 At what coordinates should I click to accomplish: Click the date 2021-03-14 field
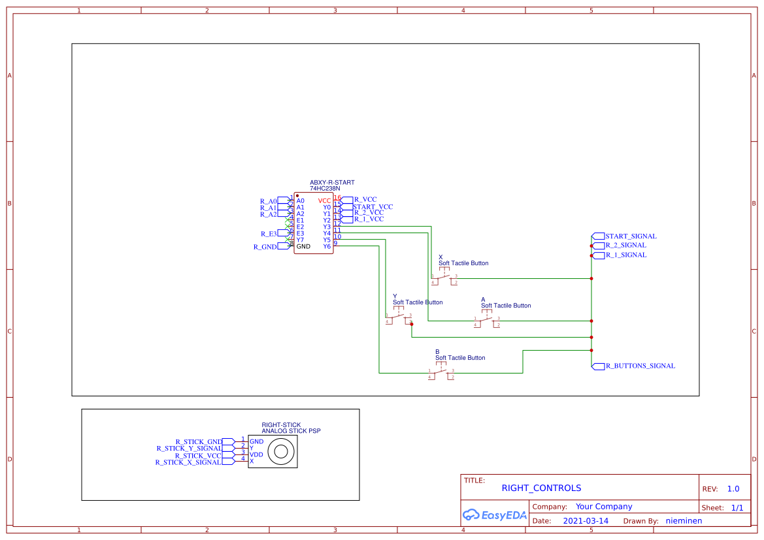pyautogui.click(x=586, y=520)
